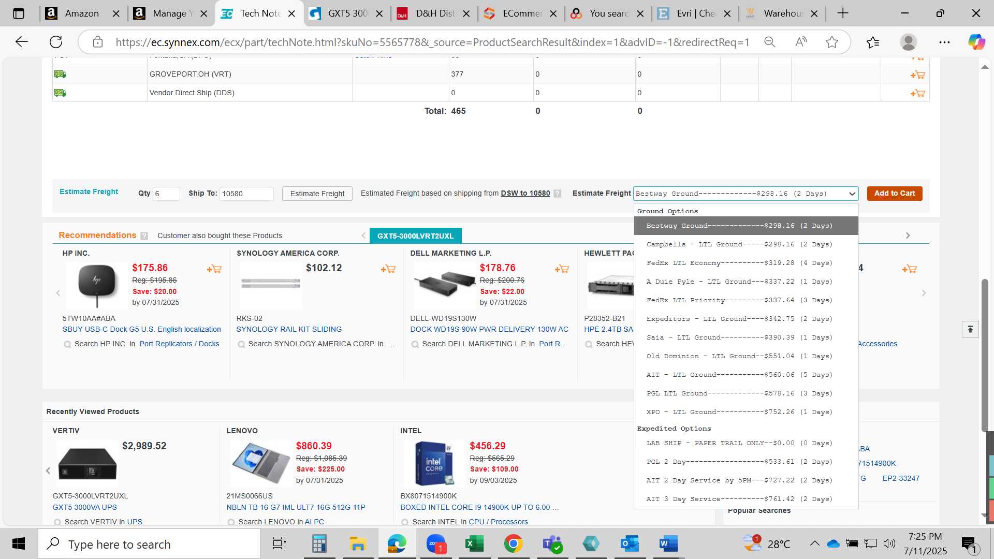Image resolution: width=994 pixels, height=559 pixels.
Task: Add GROVEPORT,OH warehouse stock to cart
Action: click(917, 75)
